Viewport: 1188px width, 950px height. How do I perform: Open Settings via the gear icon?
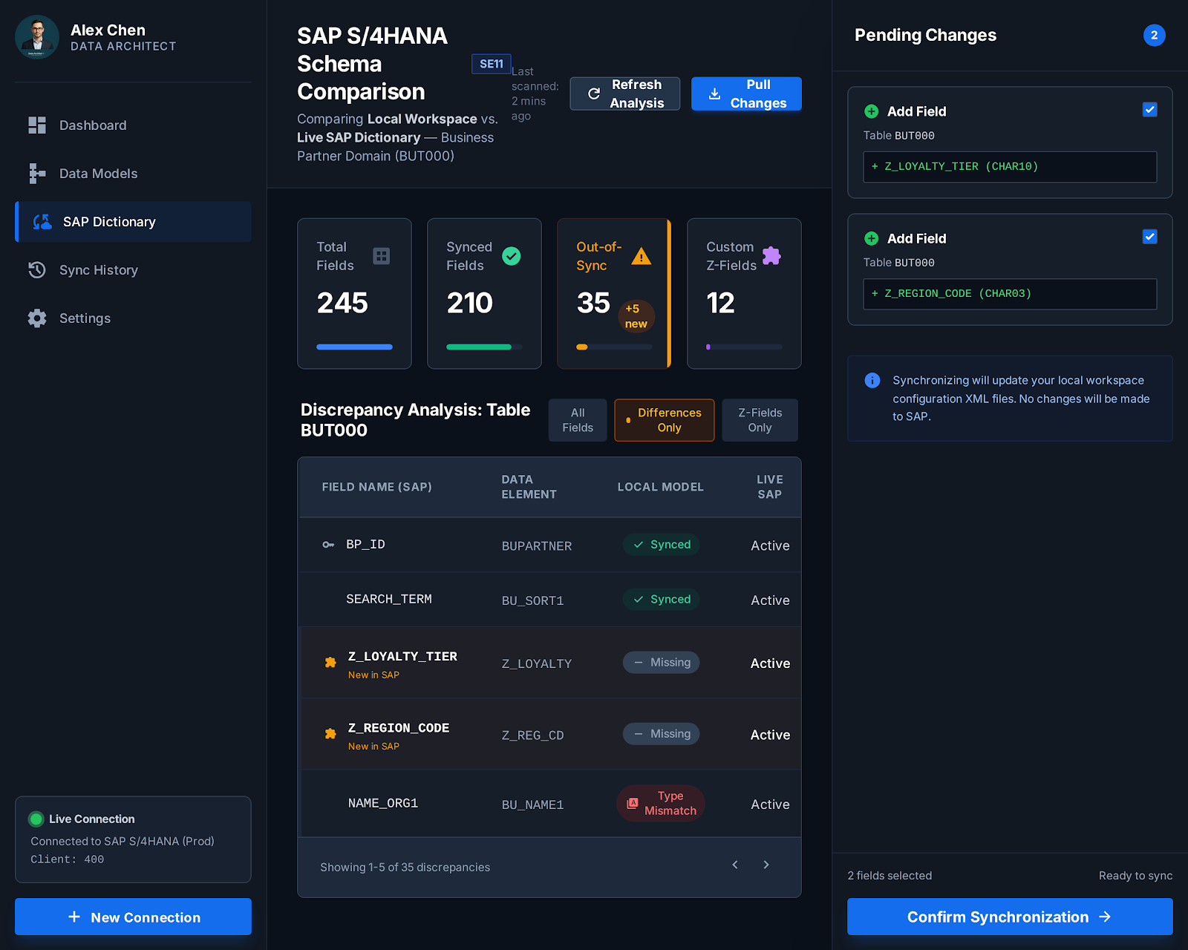tap(37, 318)
